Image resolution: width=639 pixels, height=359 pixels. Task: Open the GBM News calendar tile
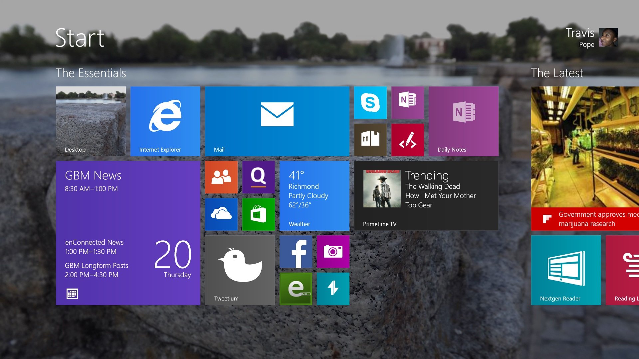click(128, 233)
